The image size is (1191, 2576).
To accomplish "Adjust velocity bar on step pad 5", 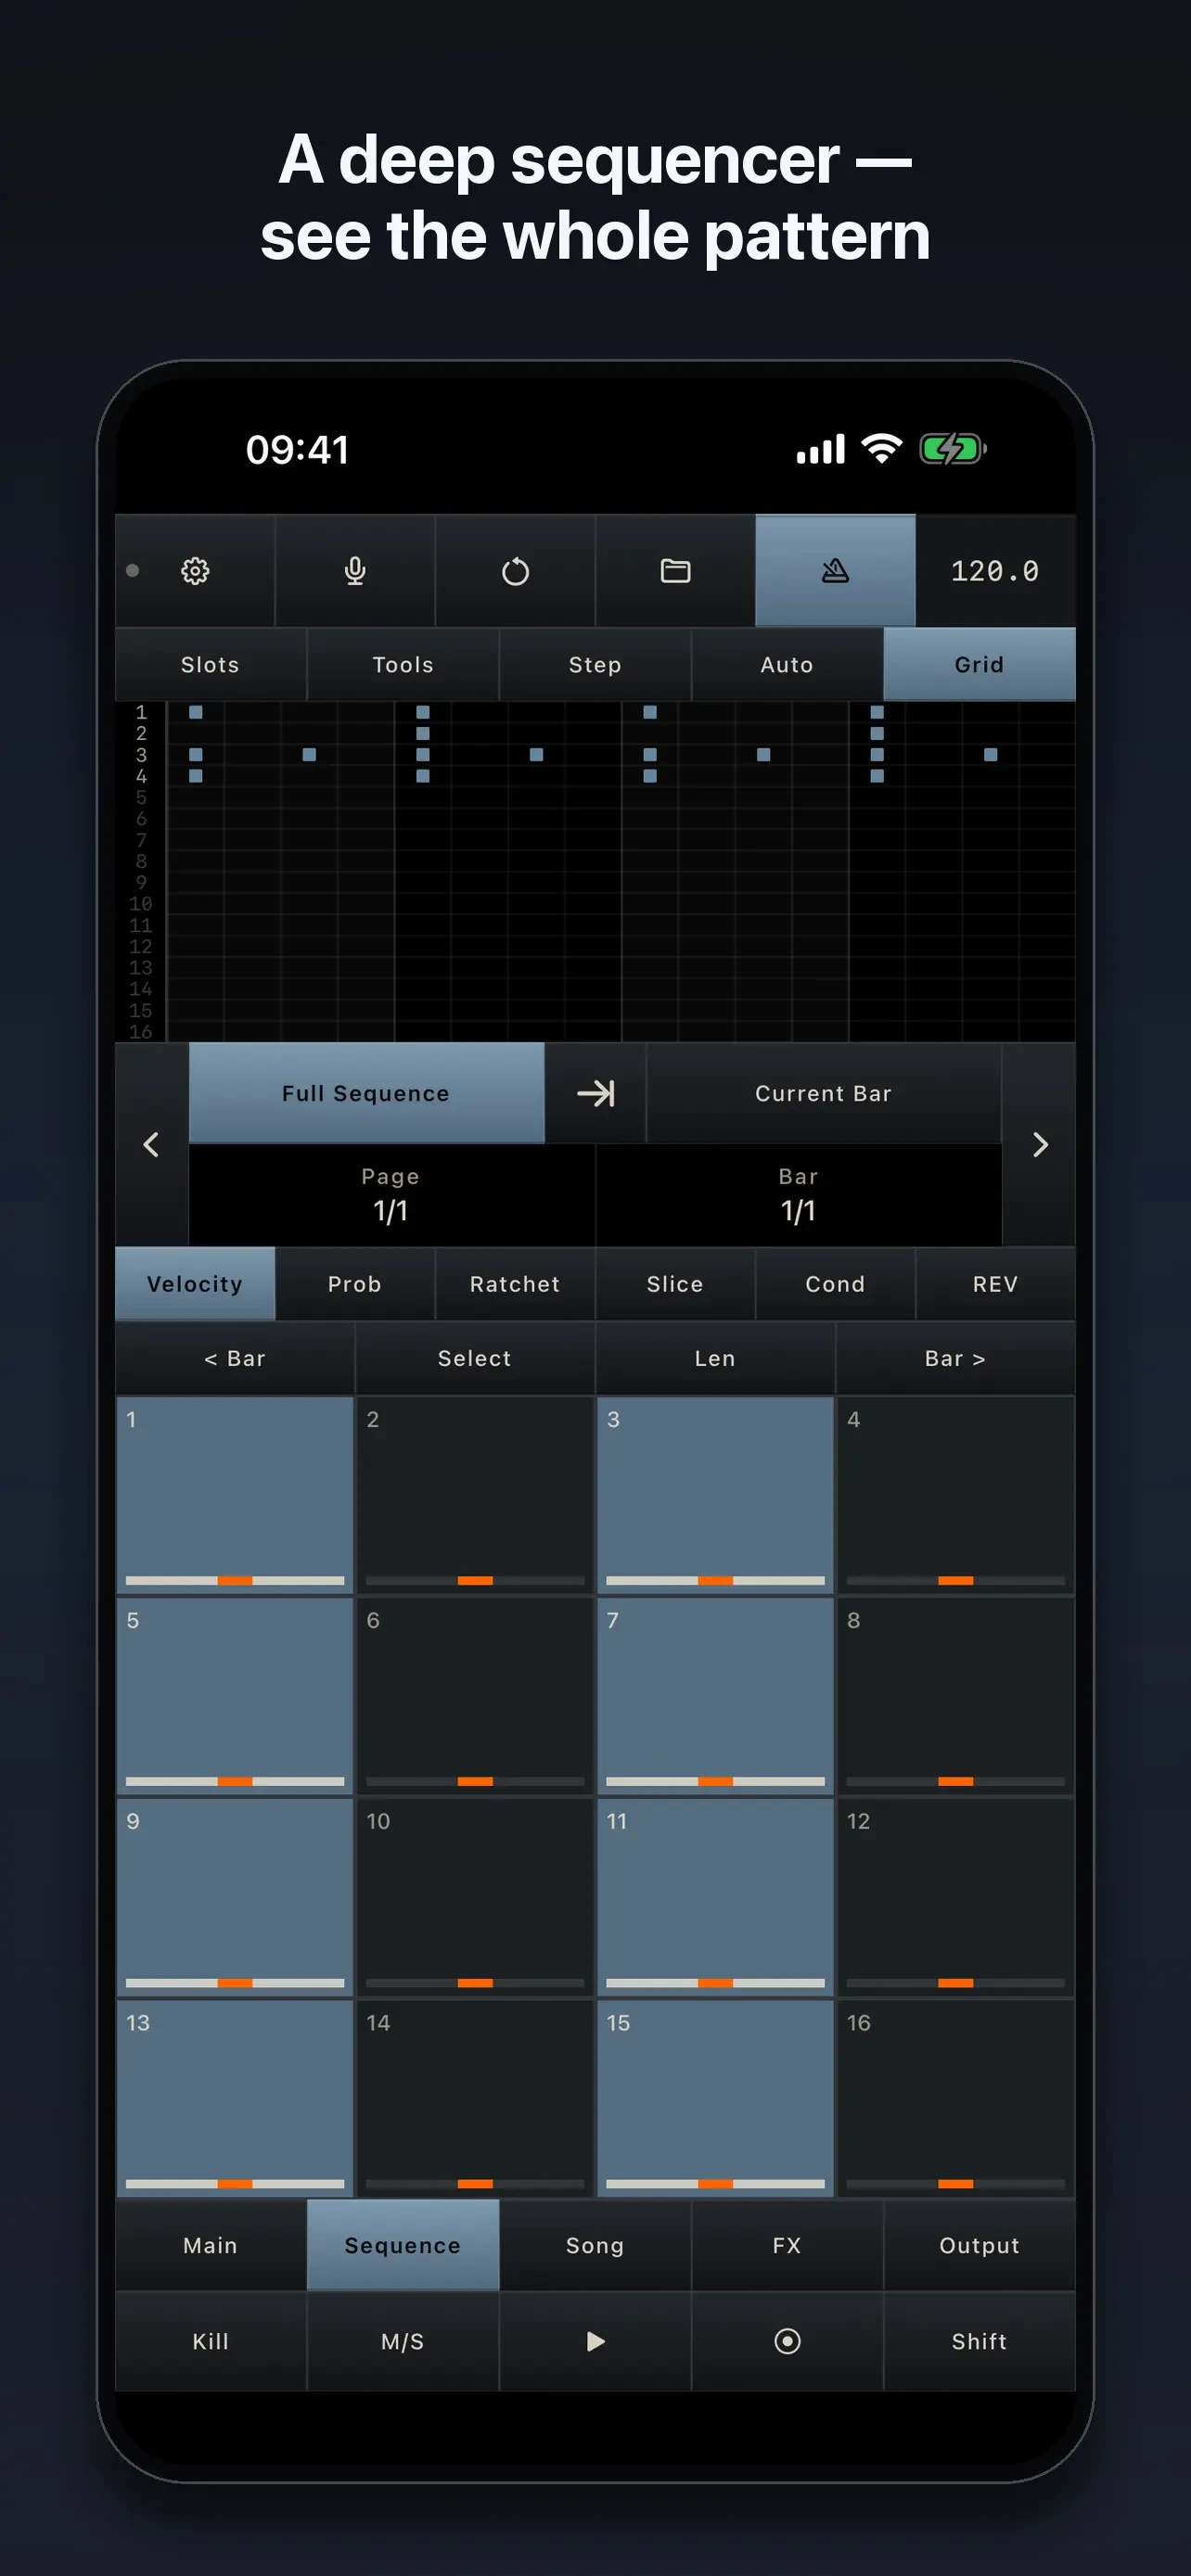I will click(x=235, y=1781).
